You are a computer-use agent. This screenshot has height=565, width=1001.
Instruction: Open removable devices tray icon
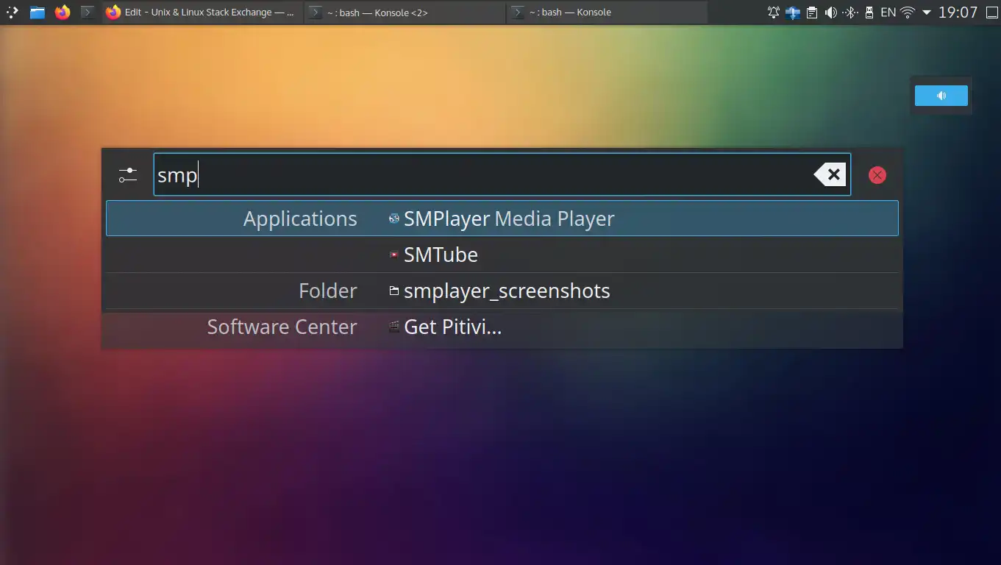[869, 13]
